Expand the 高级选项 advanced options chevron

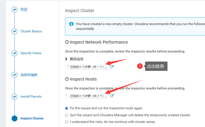pos(66,59)
